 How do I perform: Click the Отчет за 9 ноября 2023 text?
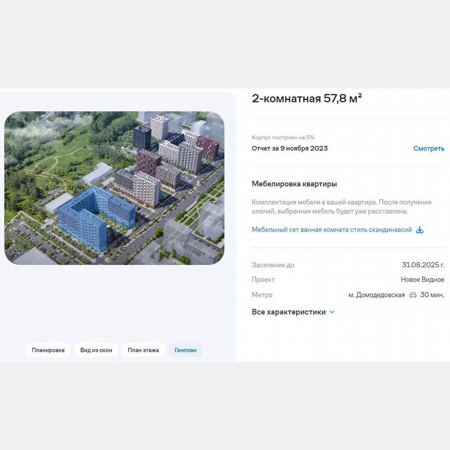[x=290, y=148]
